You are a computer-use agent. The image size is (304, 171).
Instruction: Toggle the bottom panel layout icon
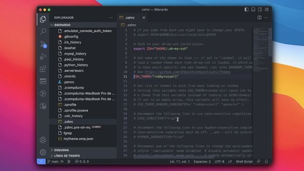[x=253, y=9]
